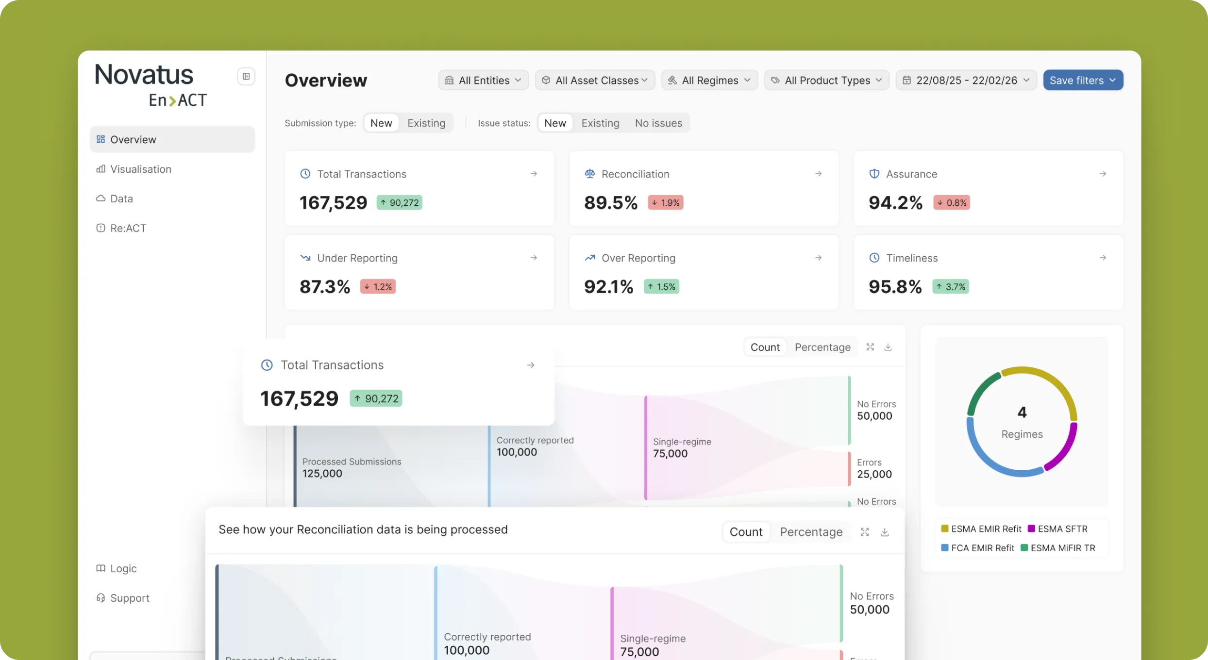Open the date range dropdown

tap(966, 80)
